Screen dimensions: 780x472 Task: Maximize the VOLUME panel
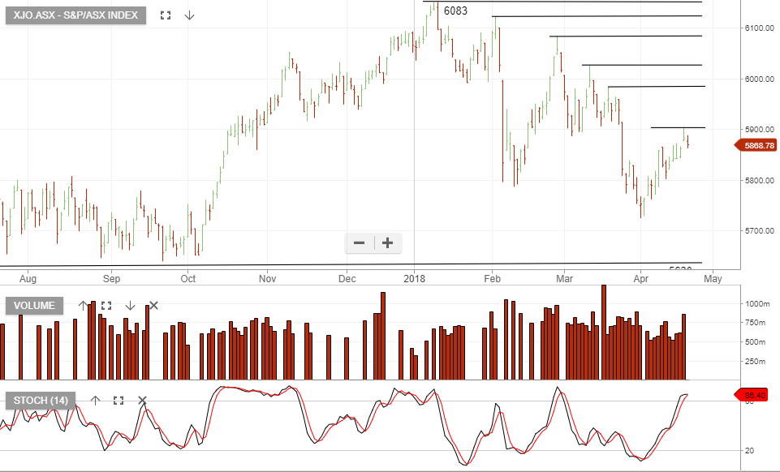click(x=107, y=305)
